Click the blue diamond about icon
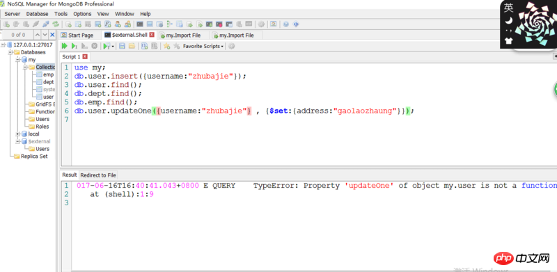The image size is (557, 272). 295,24
